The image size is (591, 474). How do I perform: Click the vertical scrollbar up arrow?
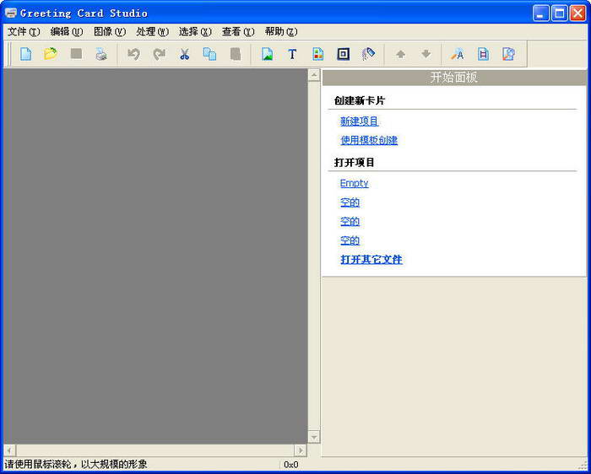point(314,75)
